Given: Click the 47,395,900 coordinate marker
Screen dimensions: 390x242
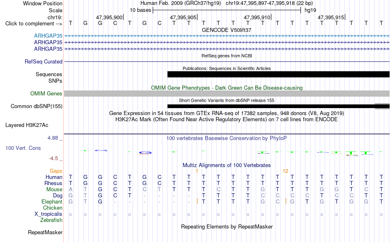Looking at the screenshot, I should pyautogui.click(x=110, y=17).
